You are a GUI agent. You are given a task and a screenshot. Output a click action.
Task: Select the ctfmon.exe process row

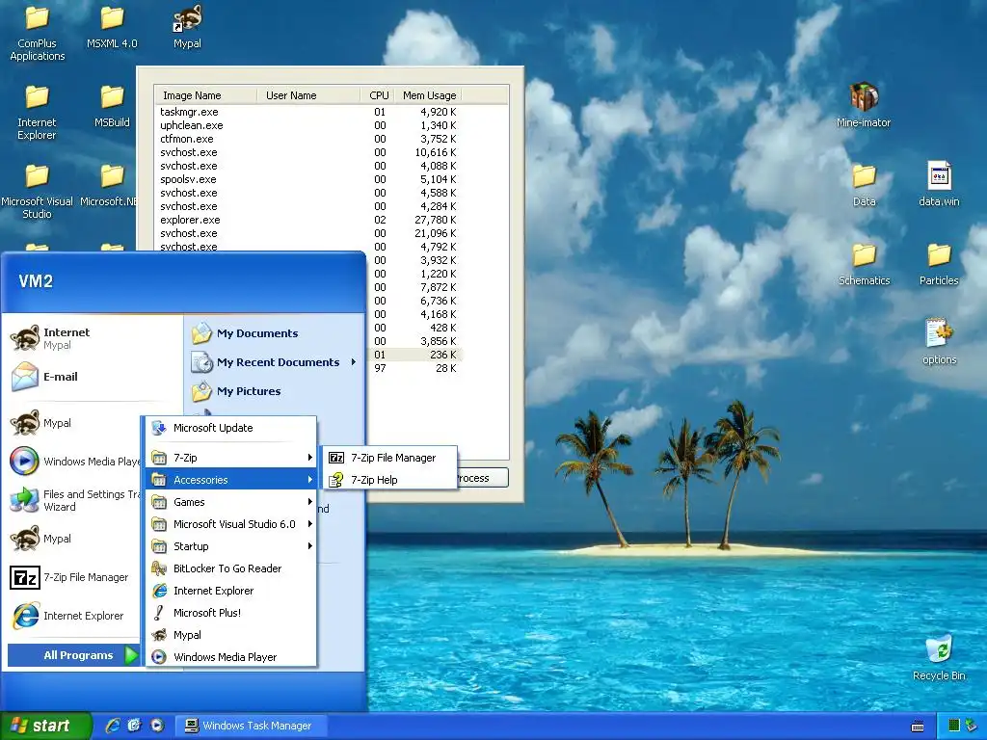(308, 139)
